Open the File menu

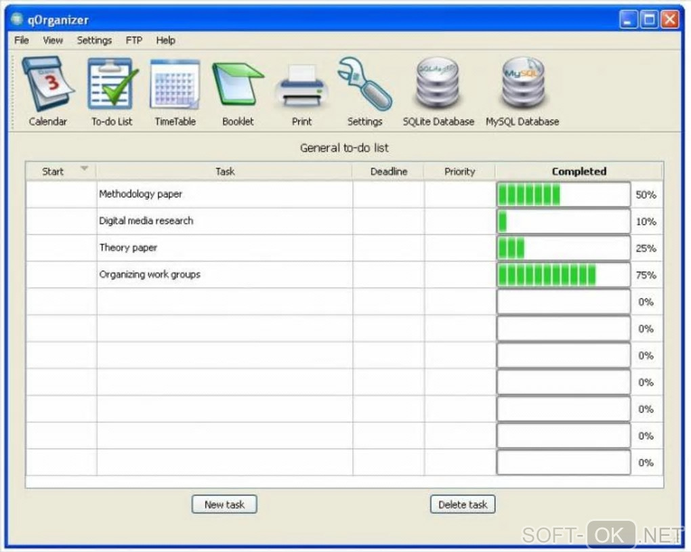coord(21,41)
